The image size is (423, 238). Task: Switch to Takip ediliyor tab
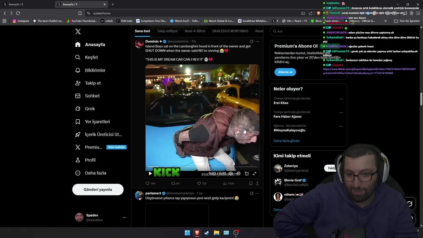[167, 31]
